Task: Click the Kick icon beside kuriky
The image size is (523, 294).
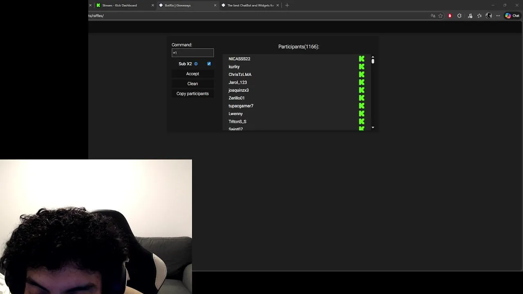Action: pyautogui.click(x=362, y=67)
